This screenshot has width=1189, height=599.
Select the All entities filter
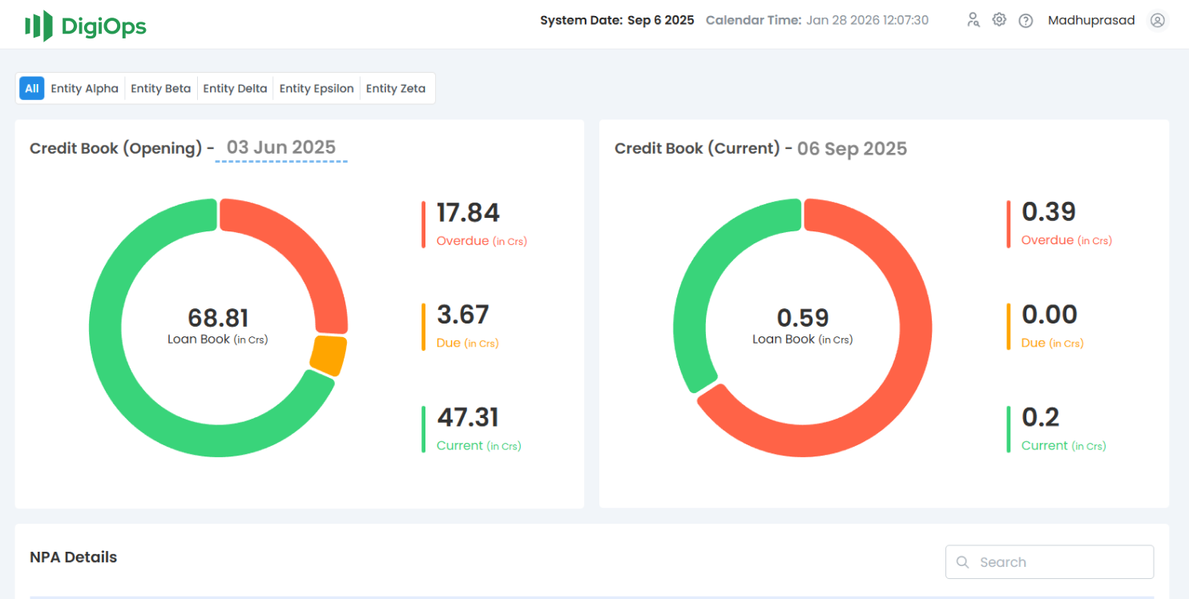[x=31, y=88]
